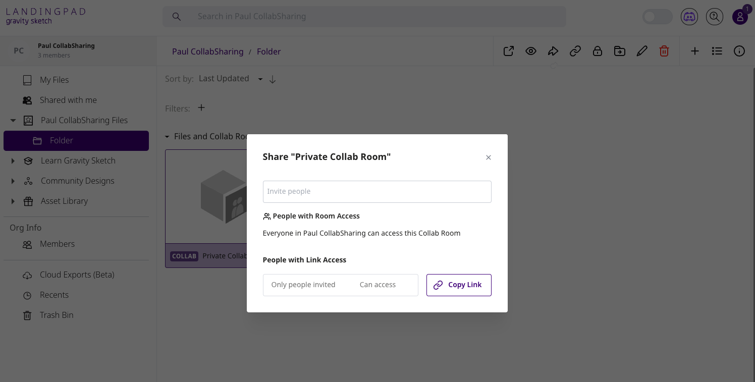The width and height of the screenshot is (755, 382).
Task: Expand Community Designs arrow
Action: tap(13, 181)
